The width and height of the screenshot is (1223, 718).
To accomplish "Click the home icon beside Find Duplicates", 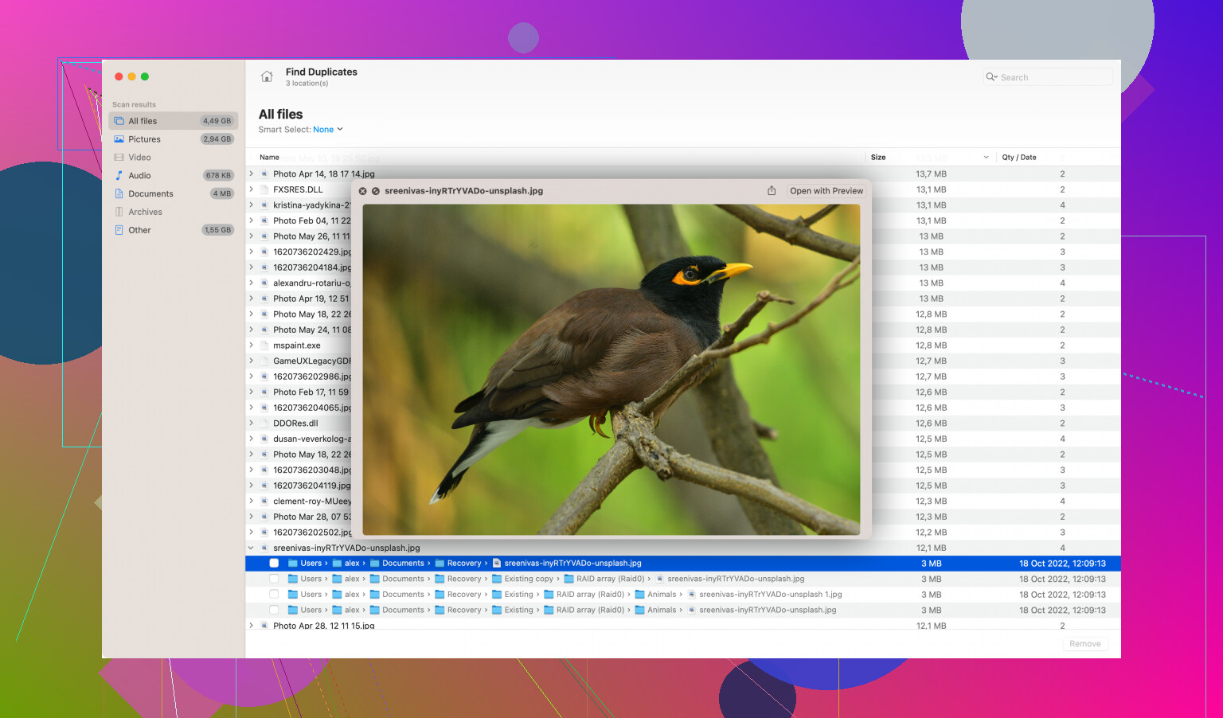I will coord(267,77).
